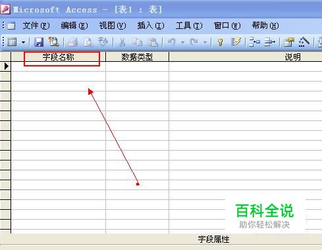Click the Cut scissors icon

point(122,42)
